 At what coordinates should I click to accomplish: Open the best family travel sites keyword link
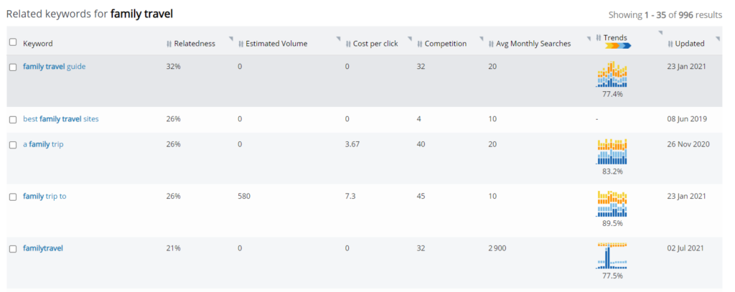click(x=61, y=119)
